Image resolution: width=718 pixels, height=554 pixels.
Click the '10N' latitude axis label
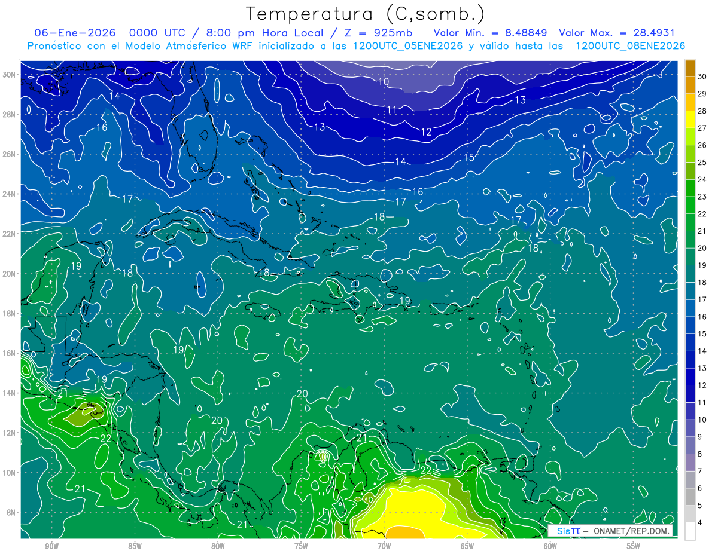click(x=9, y=473)
